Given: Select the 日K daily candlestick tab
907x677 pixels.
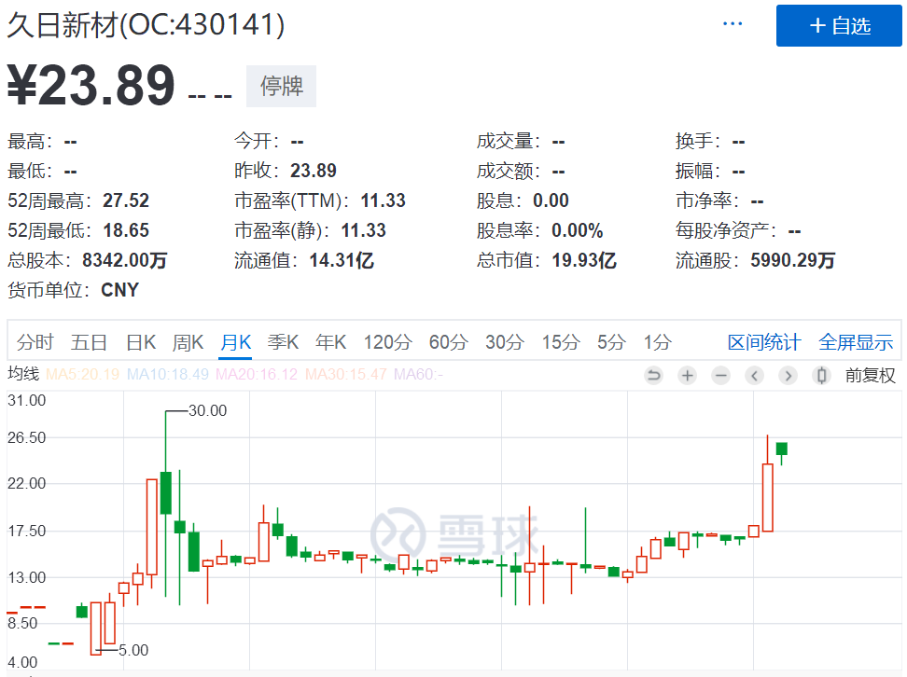Looking at the screenshot, I should point(141,342).
